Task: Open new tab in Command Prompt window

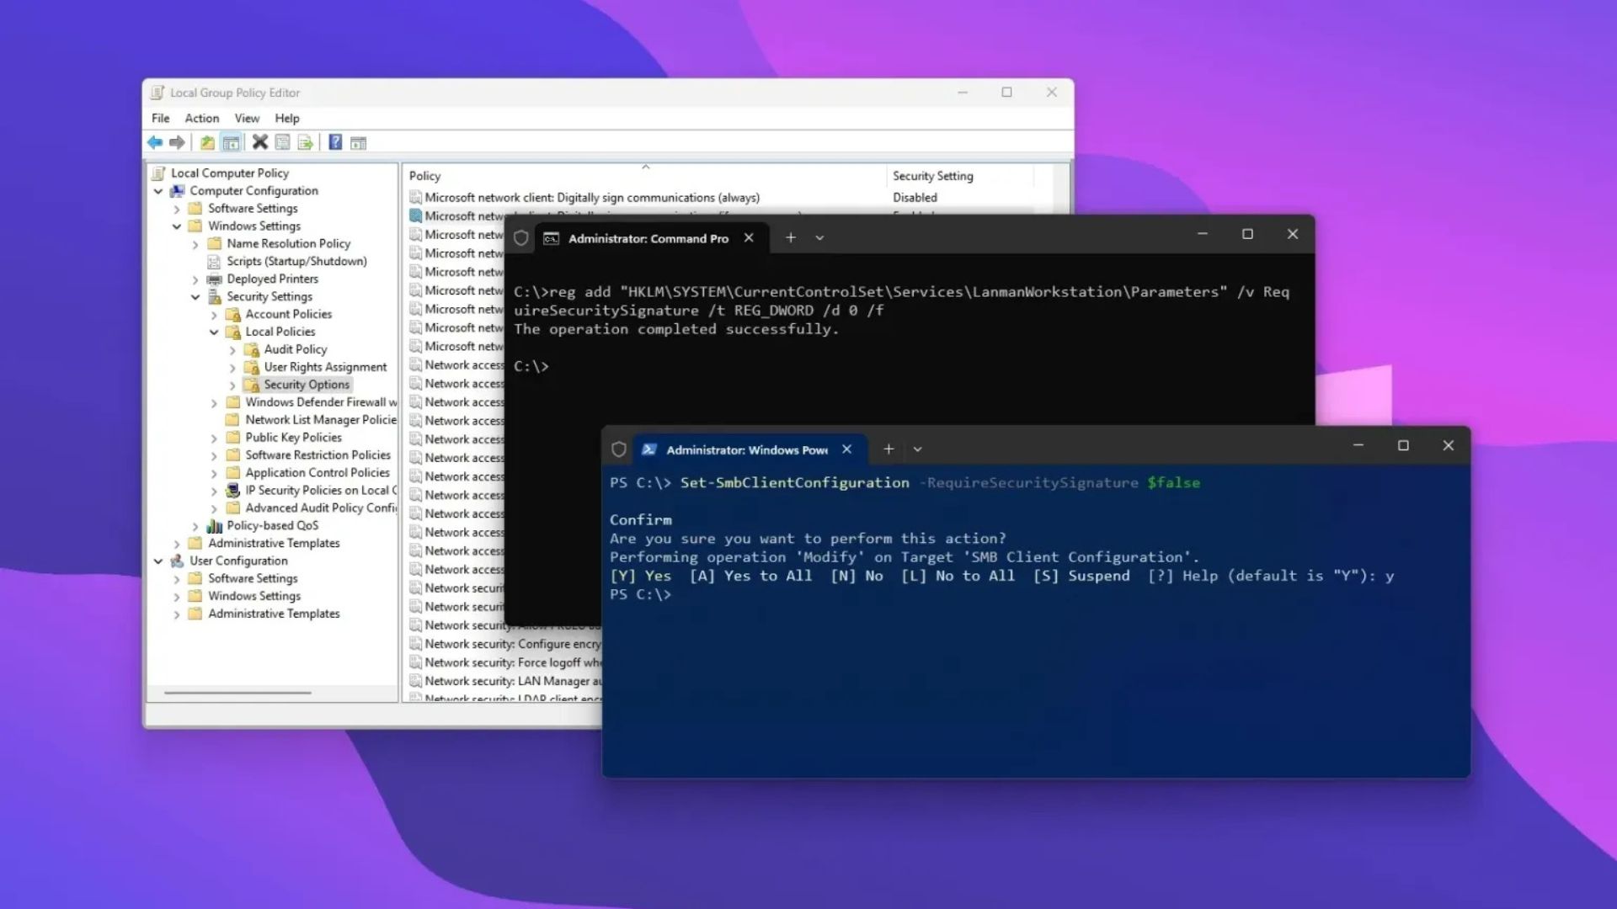Action: pos(790,238)
